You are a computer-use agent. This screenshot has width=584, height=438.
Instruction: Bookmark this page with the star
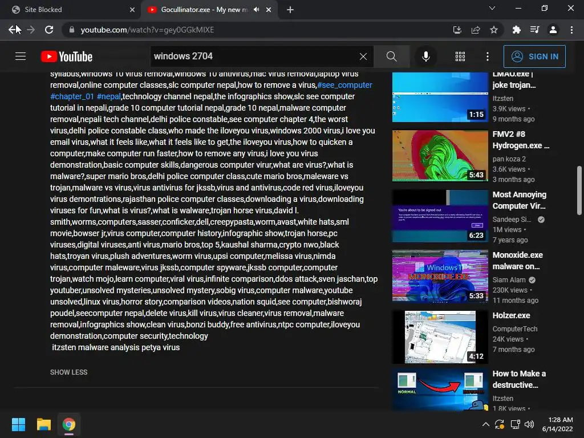(494, 30)
